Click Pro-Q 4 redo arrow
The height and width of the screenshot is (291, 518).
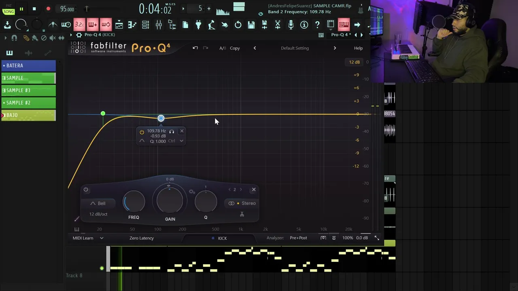pos(206,48)
